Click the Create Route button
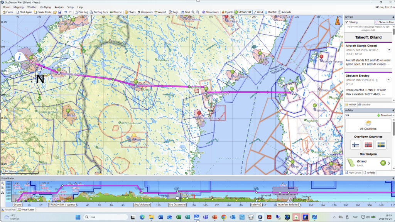This screenshot has height=222, width=395. click(x=44, y=12)
